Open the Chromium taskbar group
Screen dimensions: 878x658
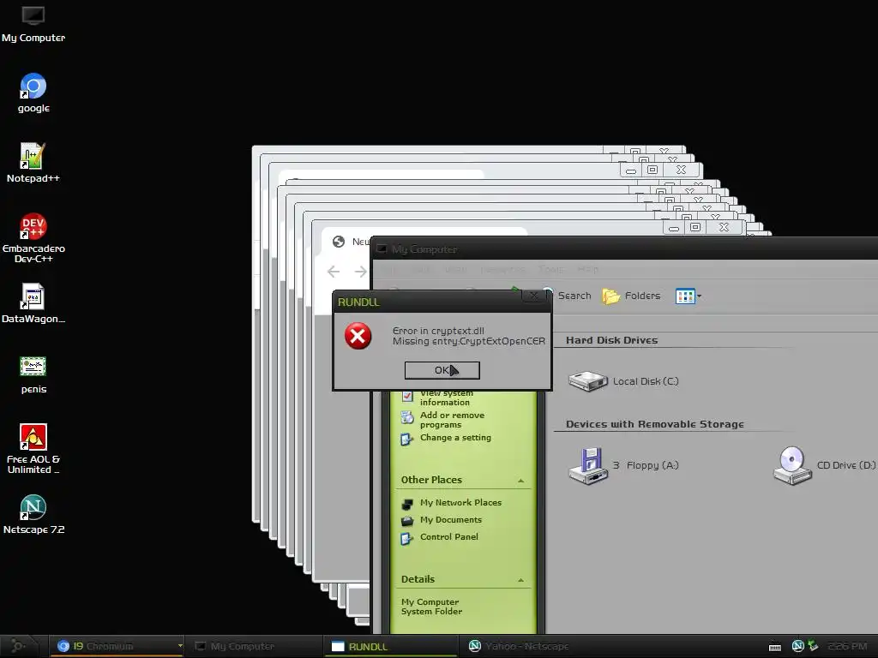tap(115, 646)
